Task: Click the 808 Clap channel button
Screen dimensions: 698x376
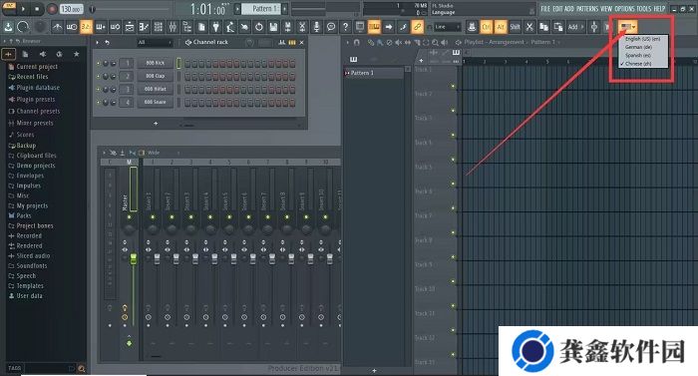Action: [x=155, y=76]
